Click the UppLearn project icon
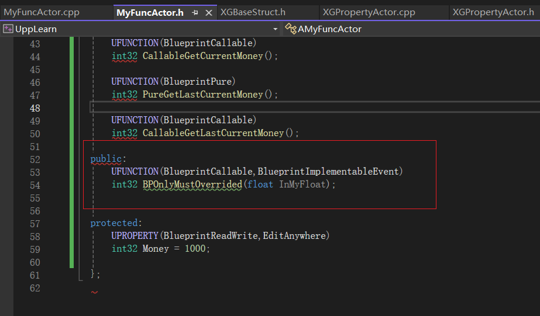Screen dimensions: 540x316 pos(8,29)
